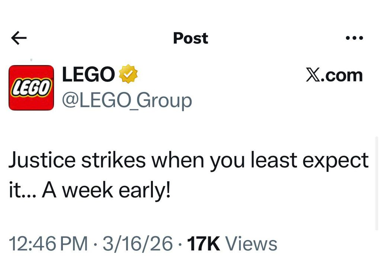Click the gold verified checkmark badge

128,74
